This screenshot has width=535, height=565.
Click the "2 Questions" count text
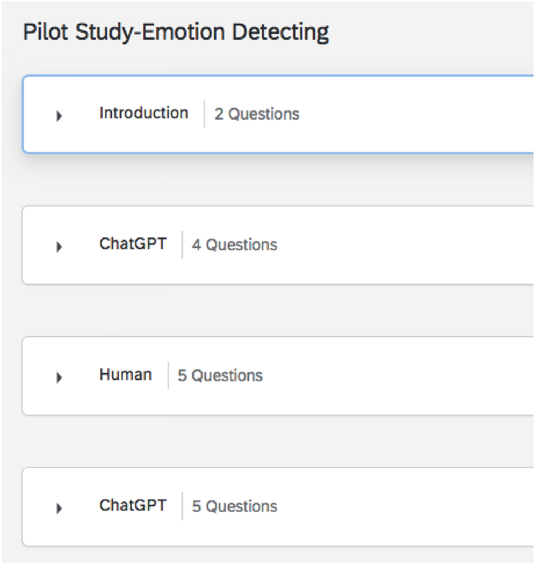click(x=257, y=114)
